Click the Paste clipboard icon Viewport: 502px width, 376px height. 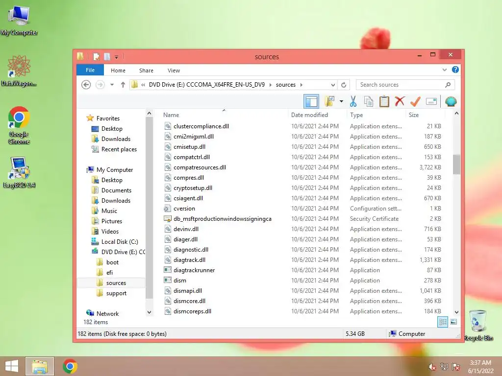384,102
